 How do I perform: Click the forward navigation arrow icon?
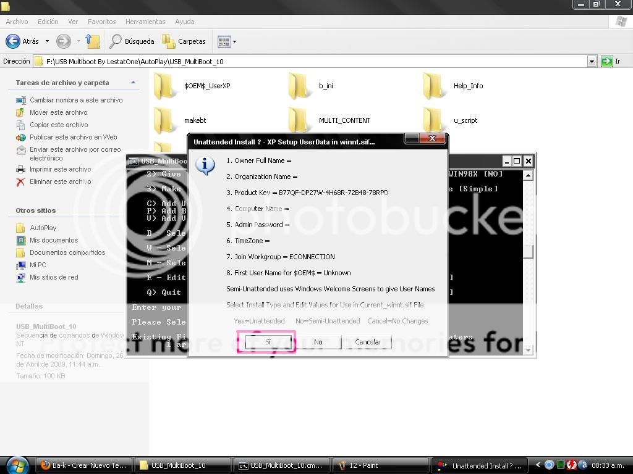[x=64, y=41]
